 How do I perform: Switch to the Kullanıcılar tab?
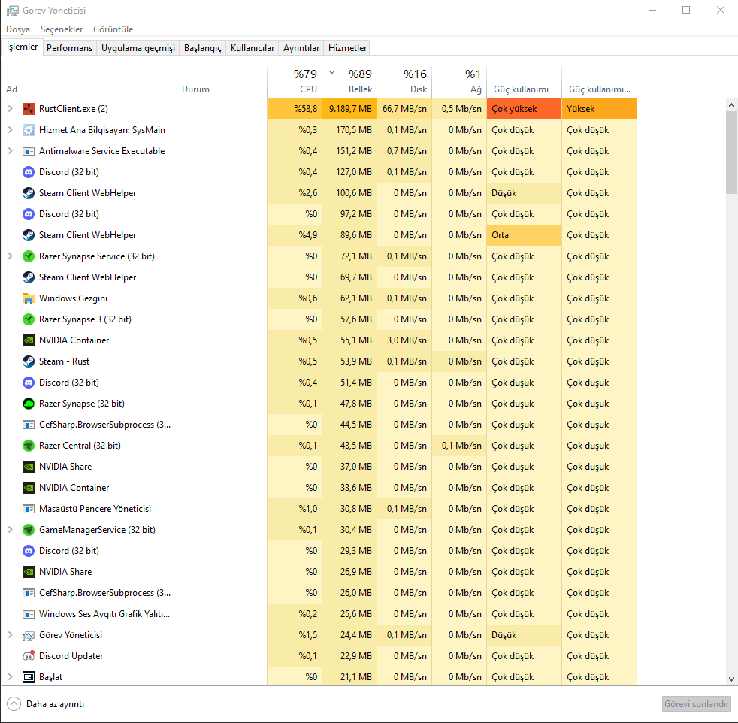pos(253,48)
